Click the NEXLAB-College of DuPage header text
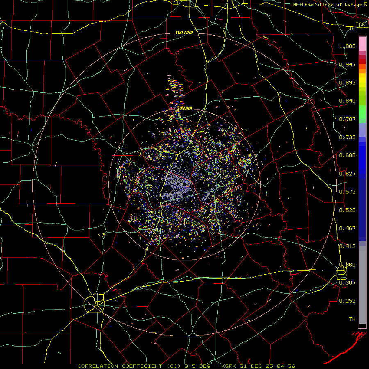 (327, 5)
